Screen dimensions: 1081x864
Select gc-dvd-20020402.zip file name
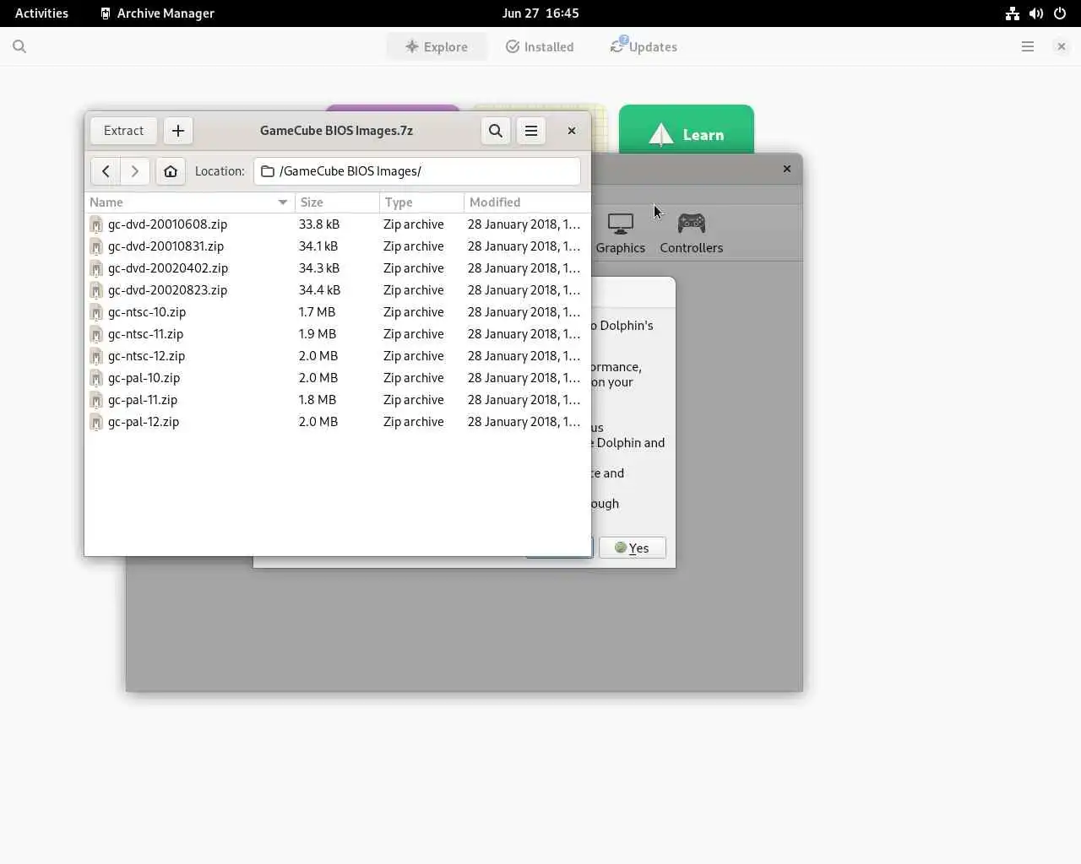(168, 268)
